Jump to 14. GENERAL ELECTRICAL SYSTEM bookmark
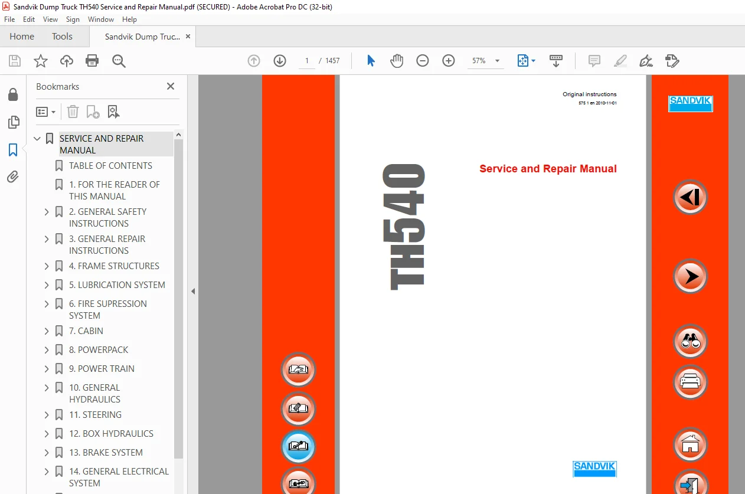The width and height of the screenshot is (745, 494). (x=119, y=477)
